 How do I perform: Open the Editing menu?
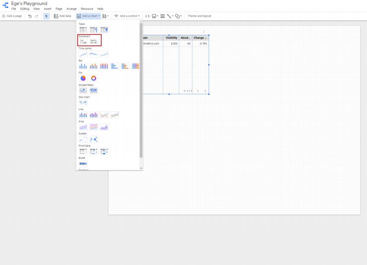click(x=25, y=9)
